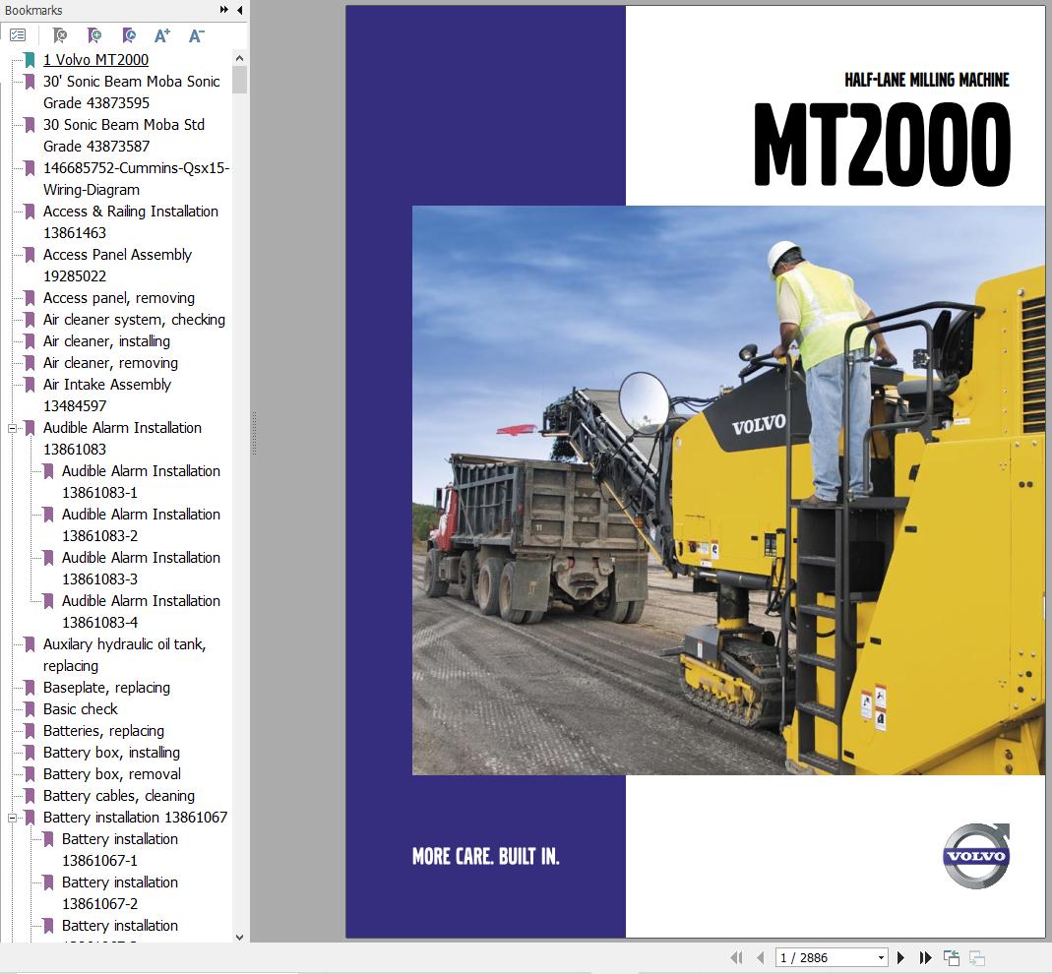Click the bookmark flag beside 1 Volvo MT2000
1052x974 pixels.
(28, 59)
